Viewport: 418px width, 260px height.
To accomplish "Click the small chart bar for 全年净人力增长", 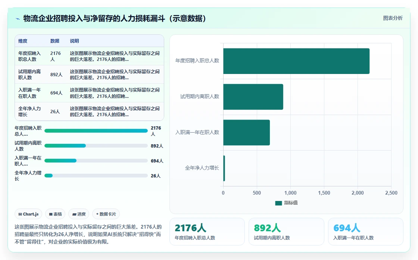I will 224,168.
